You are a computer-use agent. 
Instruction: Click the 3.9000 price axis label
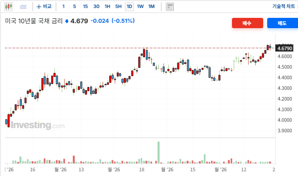point(285,131)
